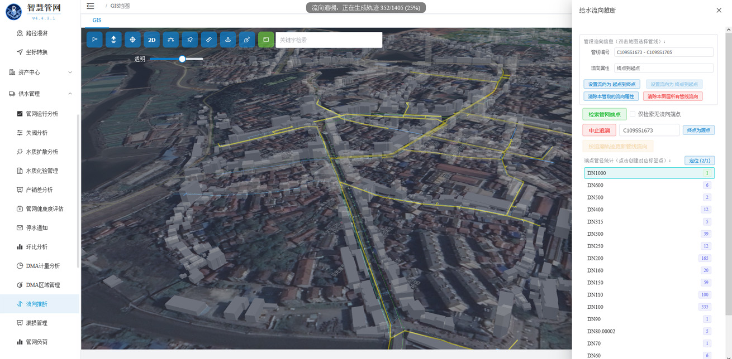732x359 pixels.
Task: Expand the 资产中心 menu
Action: coord(40,72)
